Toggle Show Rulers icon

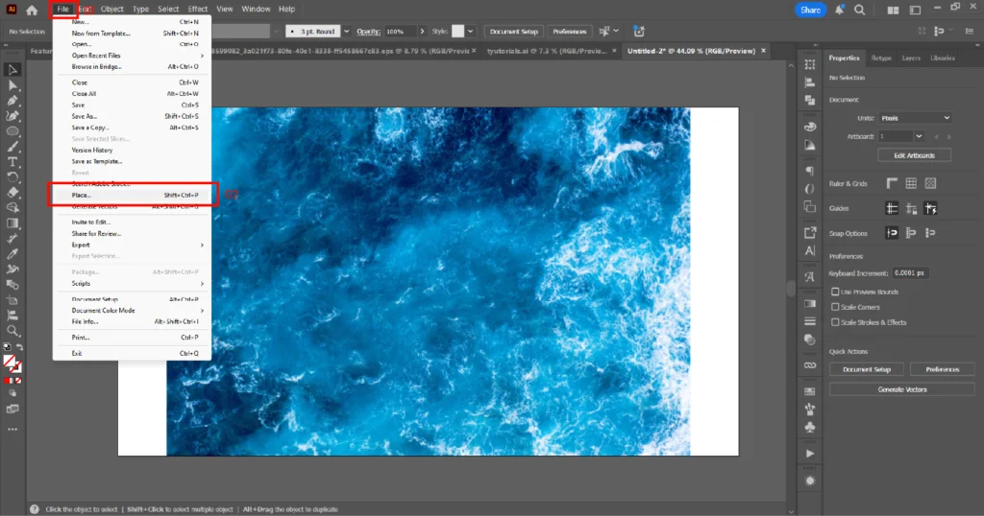(x=892, y=183)
